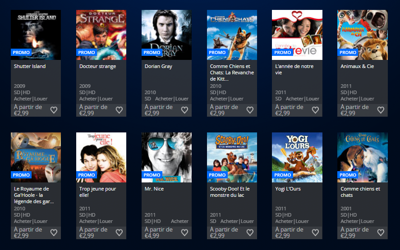Click the Dorian Gray title link
This screenshot has height=250, width=400.
click(x=158, y=66)
